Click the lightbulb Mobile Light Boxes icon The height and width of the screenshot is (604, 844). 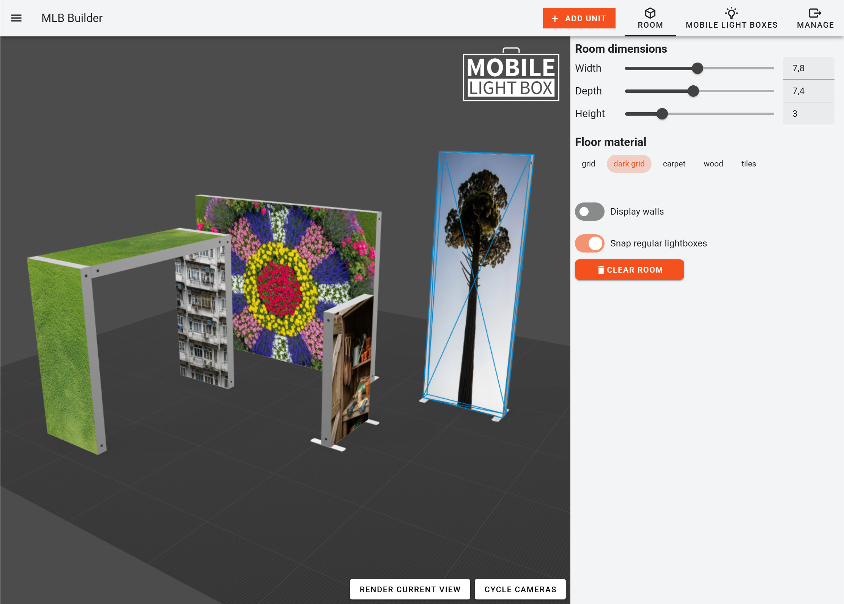pos(731,13)
